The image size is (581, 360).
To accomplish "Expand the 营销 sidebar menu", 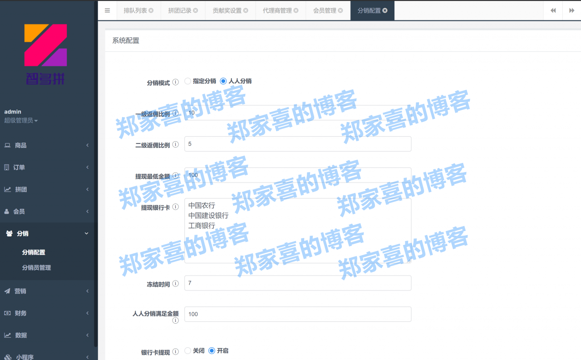I will (x=87, y=291).
